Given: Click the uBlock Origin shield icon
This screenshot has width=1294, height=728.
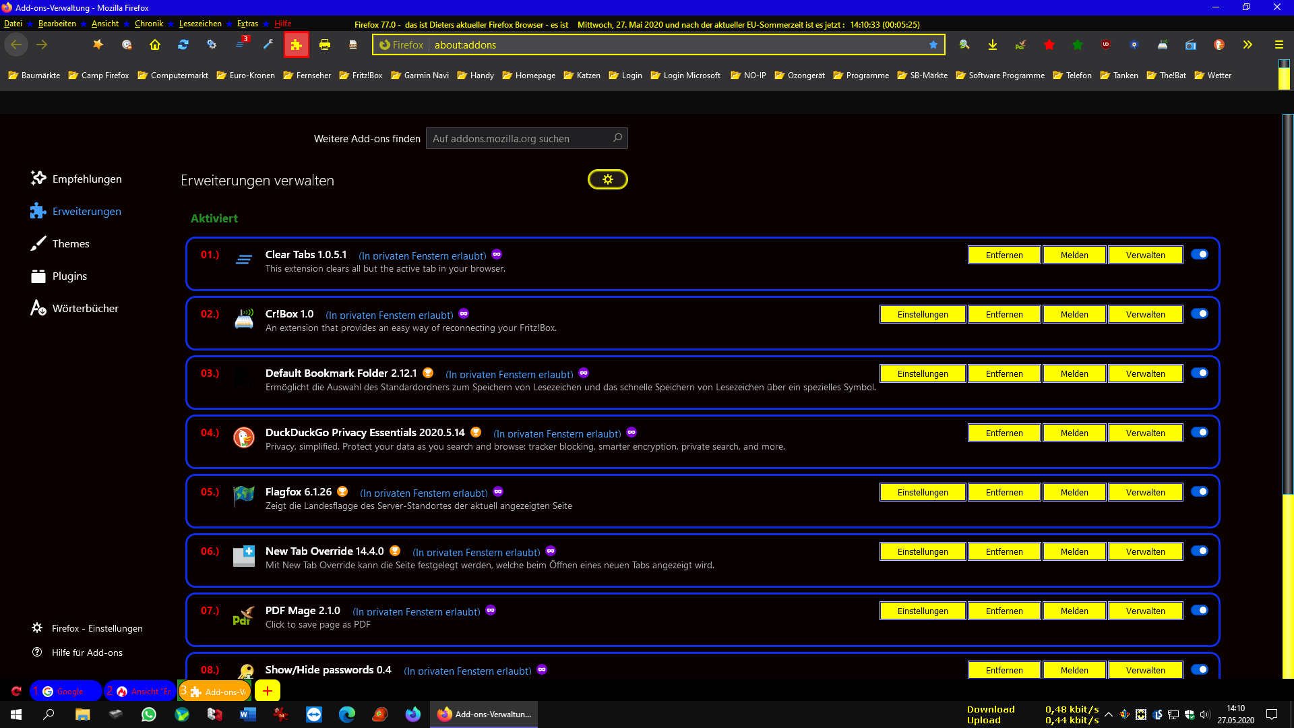Looking at the screenshot, I should click(1106, 44).
